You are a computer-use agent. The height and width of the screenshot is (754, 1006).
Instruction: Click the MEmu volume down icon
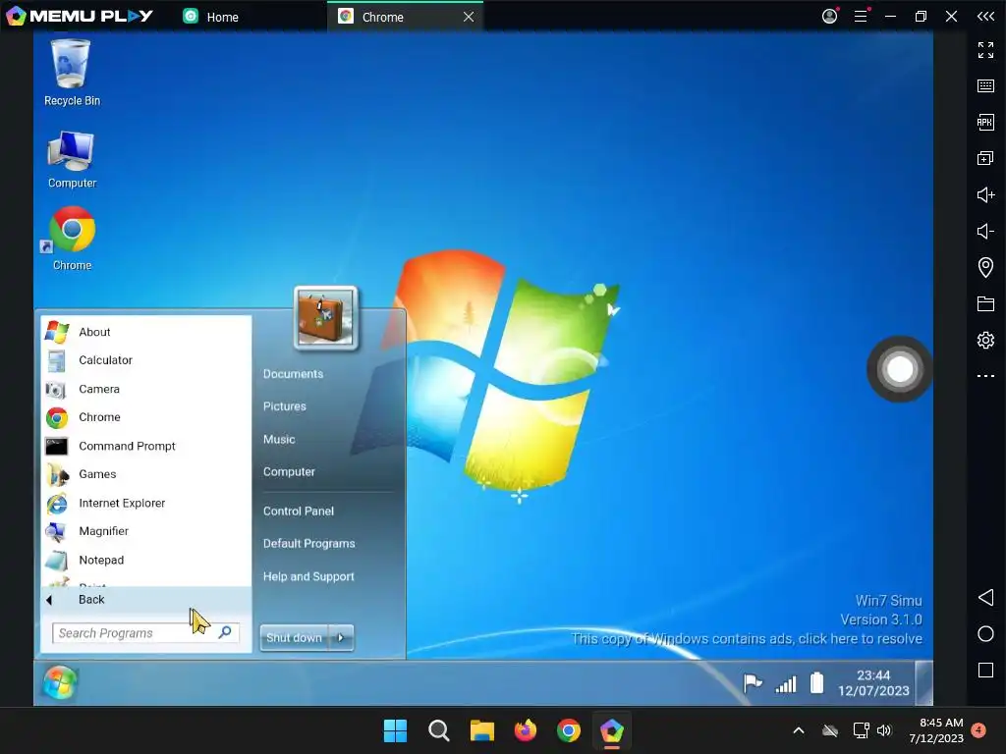[x=985, y=231]
